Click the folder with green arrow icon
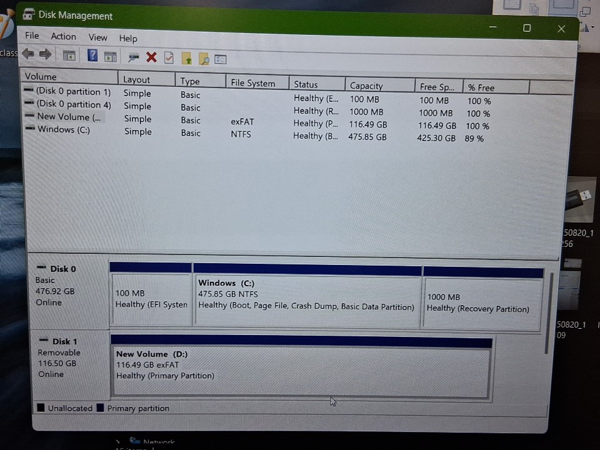600x450 pixels. point(187,59)
